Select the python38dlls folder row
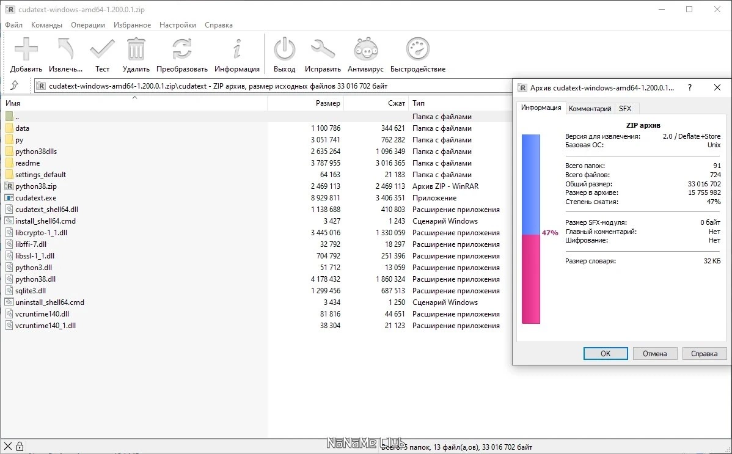This screenshot has height=454, width=732. [256, 152]
